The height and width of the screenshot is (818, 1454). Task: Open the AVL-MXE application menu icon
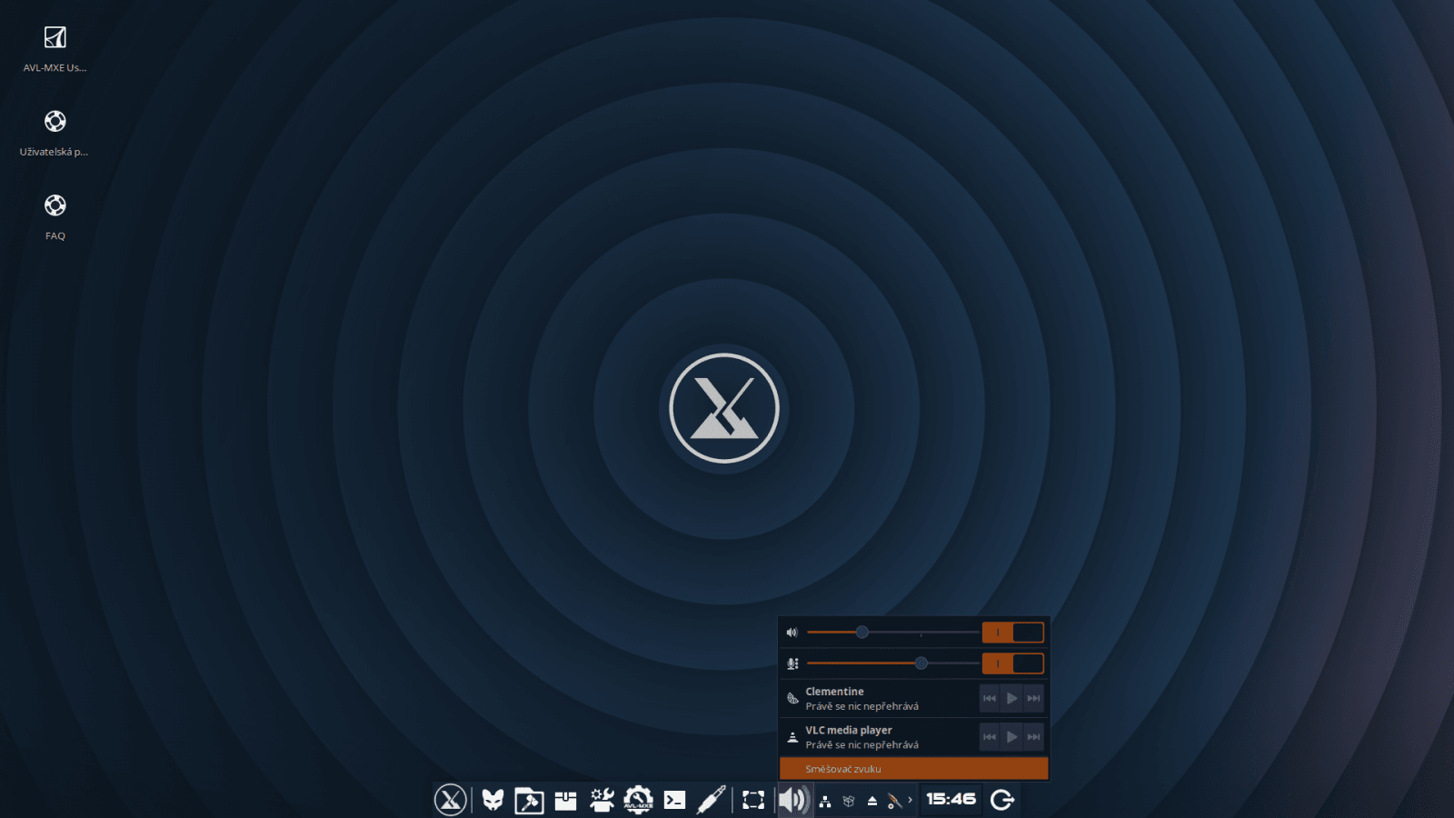click(450, 800)
